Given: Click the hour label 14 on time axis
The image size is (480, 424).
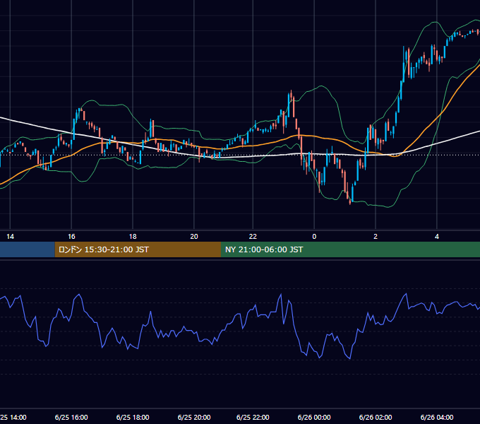Looking at the screenshot, I should (x=10, y=237).
